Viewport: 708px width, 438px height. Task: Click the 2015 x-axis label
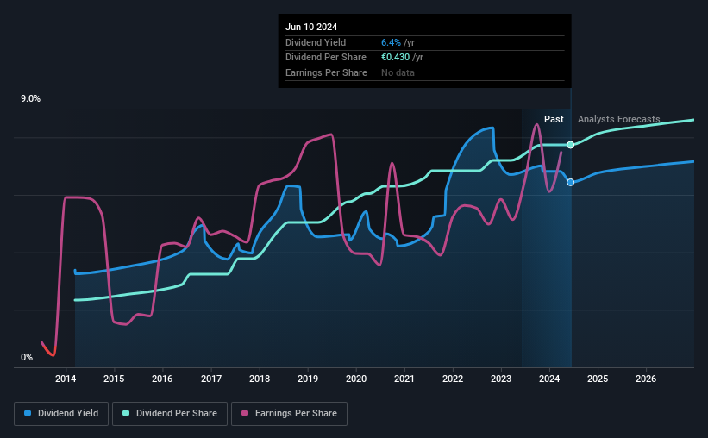click(114, 379)
